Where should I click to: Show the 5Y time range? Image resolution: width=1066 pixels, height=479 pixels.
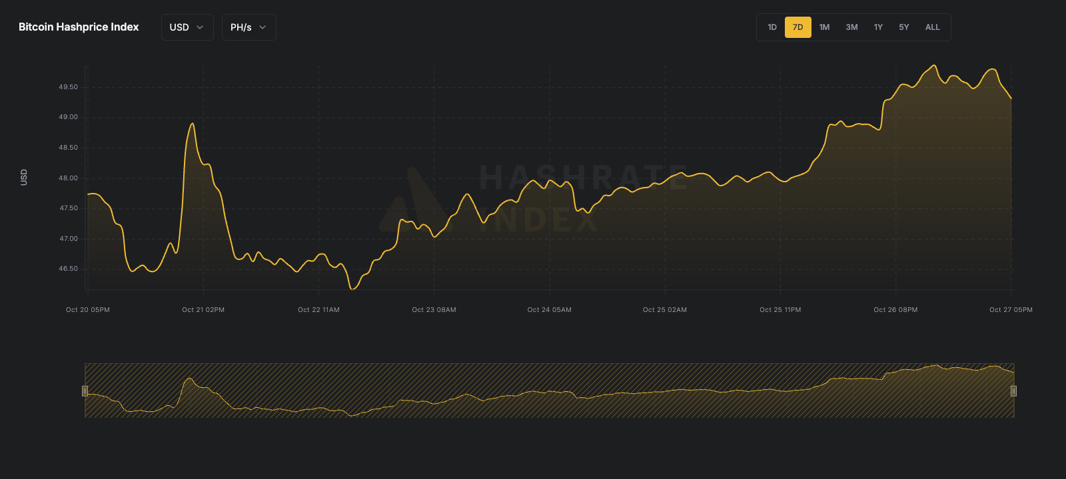click(903, 27)
